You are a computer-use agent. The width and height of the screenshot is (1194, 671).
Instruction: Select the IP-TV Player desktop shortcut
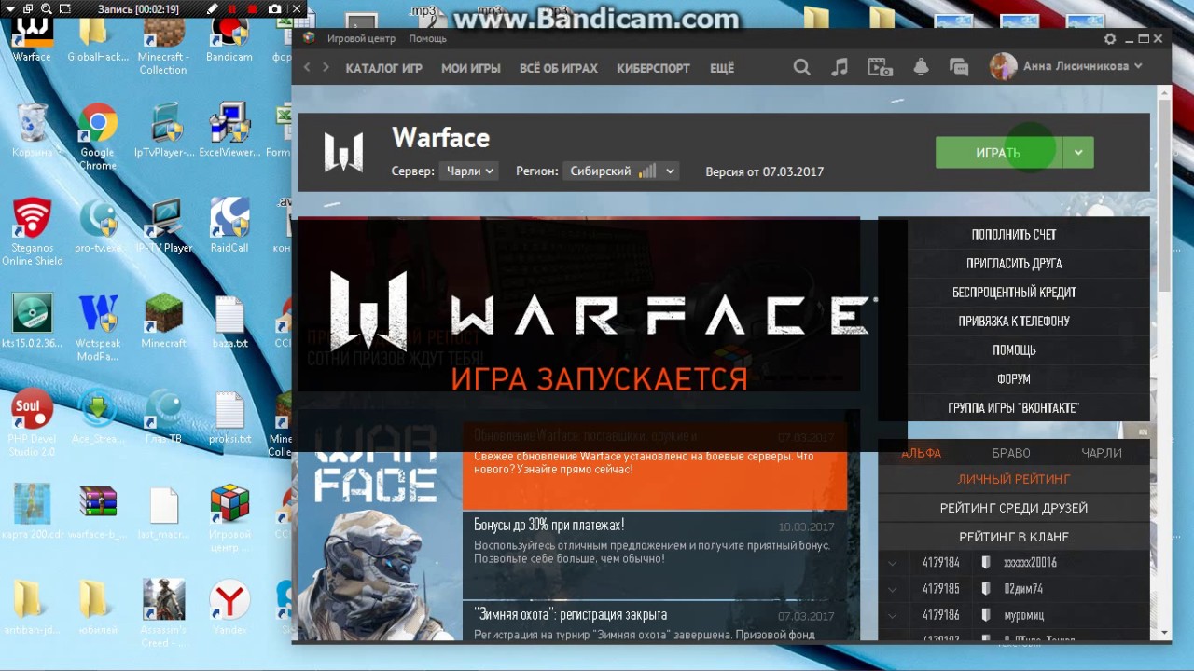click(x=164, y=225)
